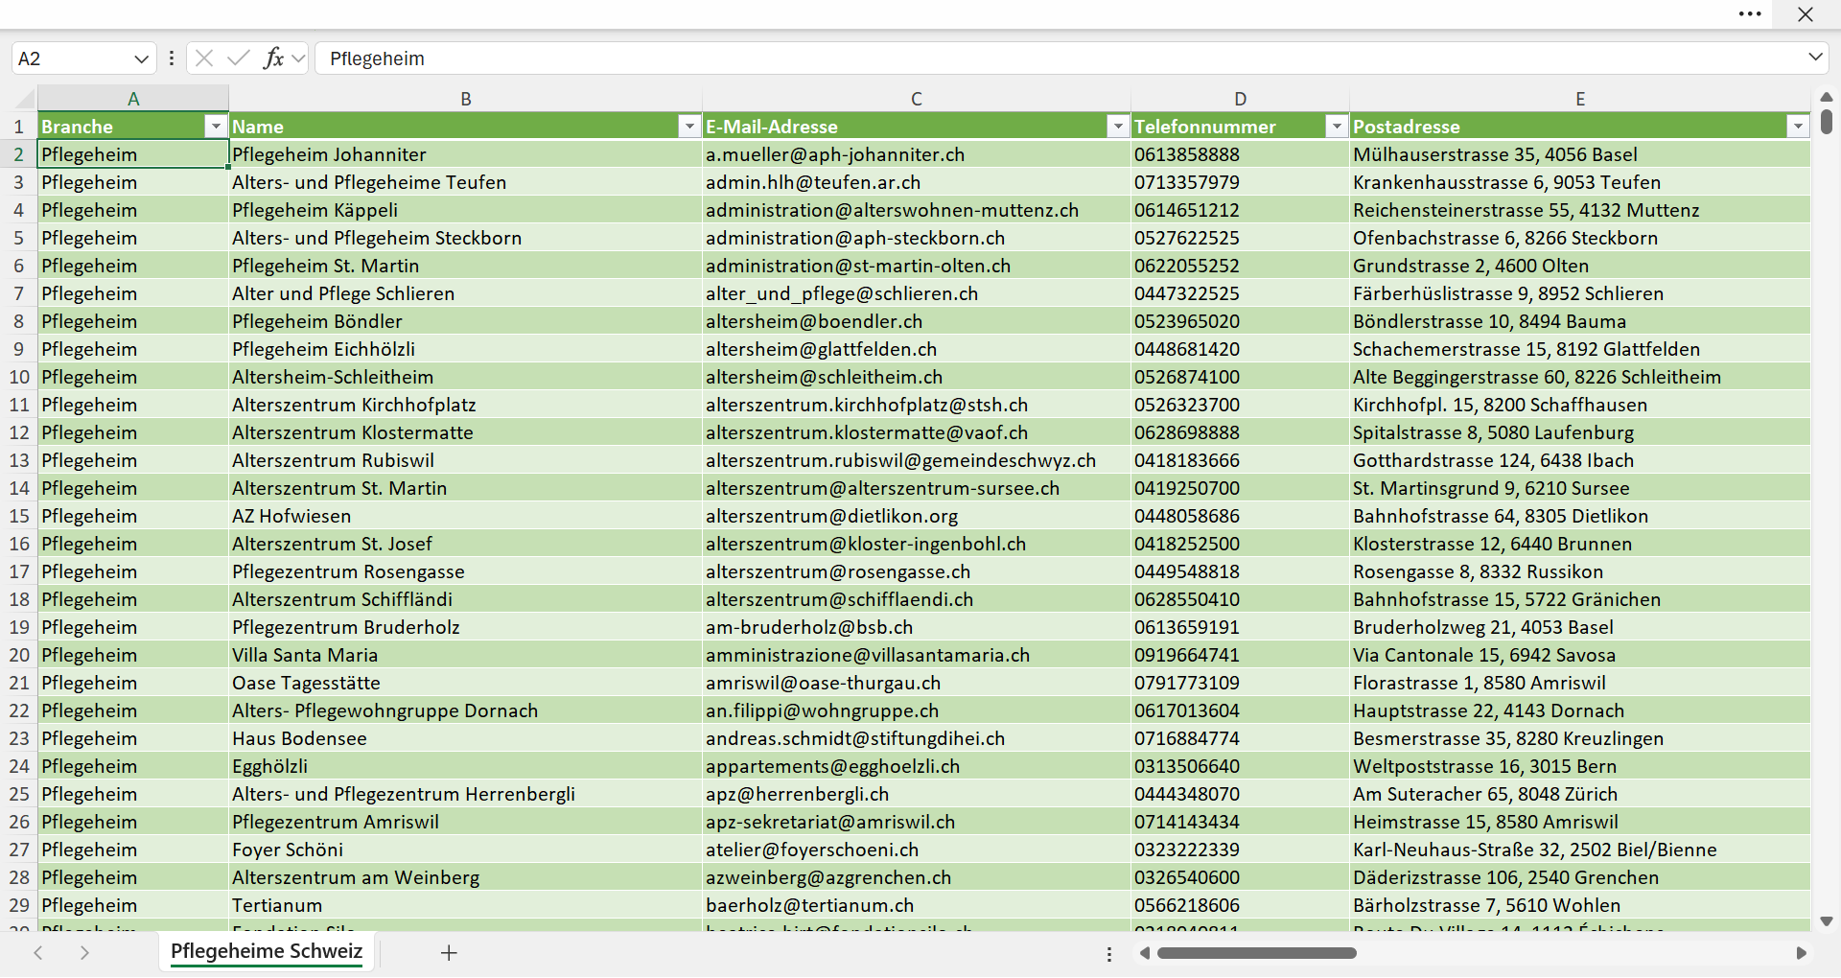Click the formula bar enter checkmark icon
Viewport: 1841px width, 978px height.
click(239, 58)
